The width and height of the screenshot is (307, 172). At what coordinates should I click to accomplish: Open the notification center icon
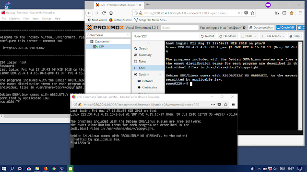coord(300,169)
